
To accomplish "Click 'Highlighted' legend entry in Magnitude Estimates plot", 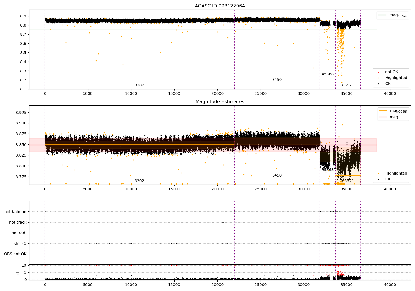I will [396, 173].
